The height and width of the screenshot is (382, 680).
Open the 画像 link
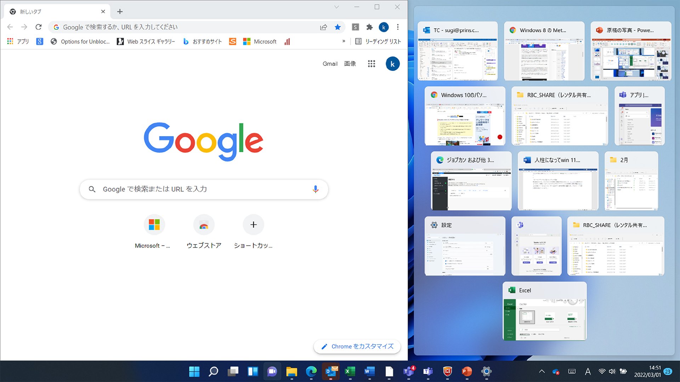(x=350, y=64)
